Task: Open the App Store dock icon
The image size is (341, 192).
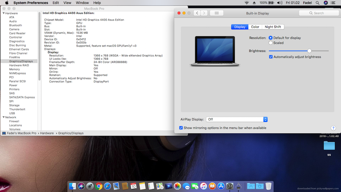Action: (221, 186)
